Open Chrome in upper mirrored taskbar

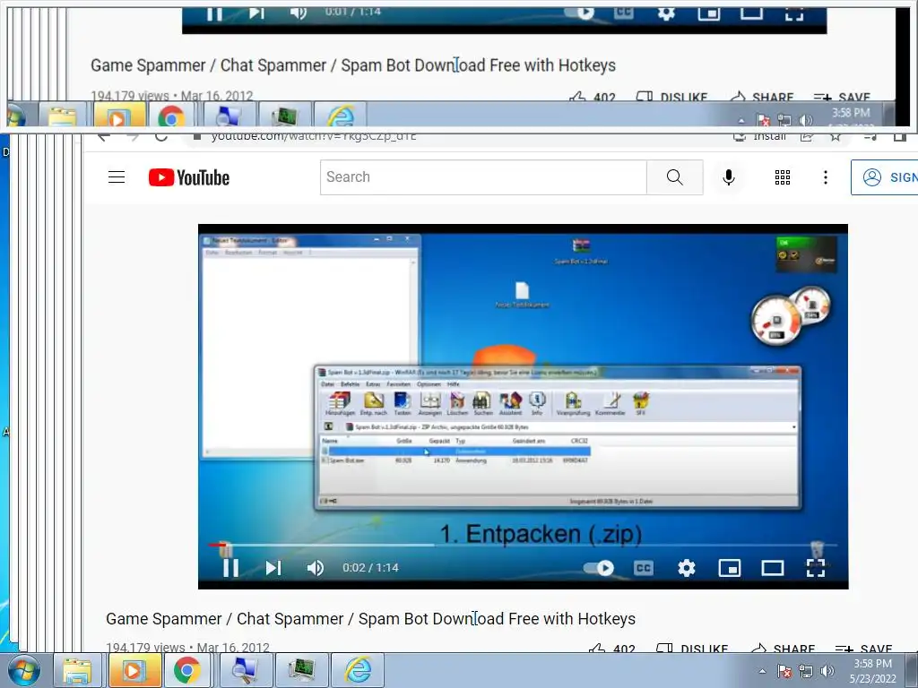[x=171, y=114]
